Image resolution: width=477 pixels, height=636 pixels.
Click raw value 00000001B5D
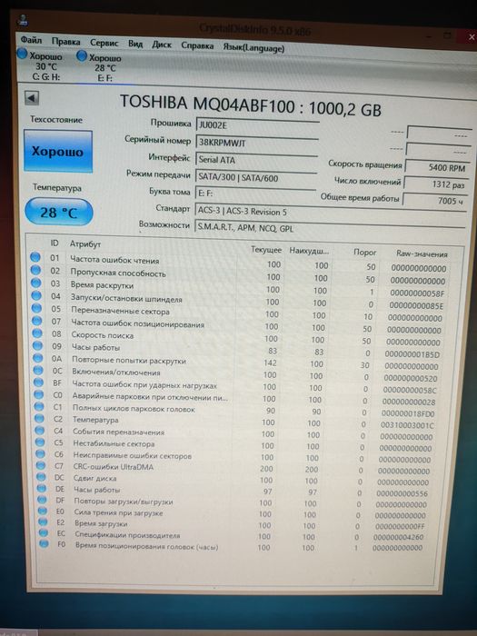[412, 354]
